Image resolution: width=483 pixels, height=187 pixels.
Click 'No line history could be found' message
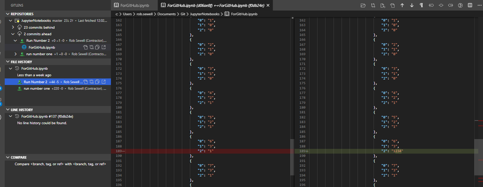click(42, 123)
